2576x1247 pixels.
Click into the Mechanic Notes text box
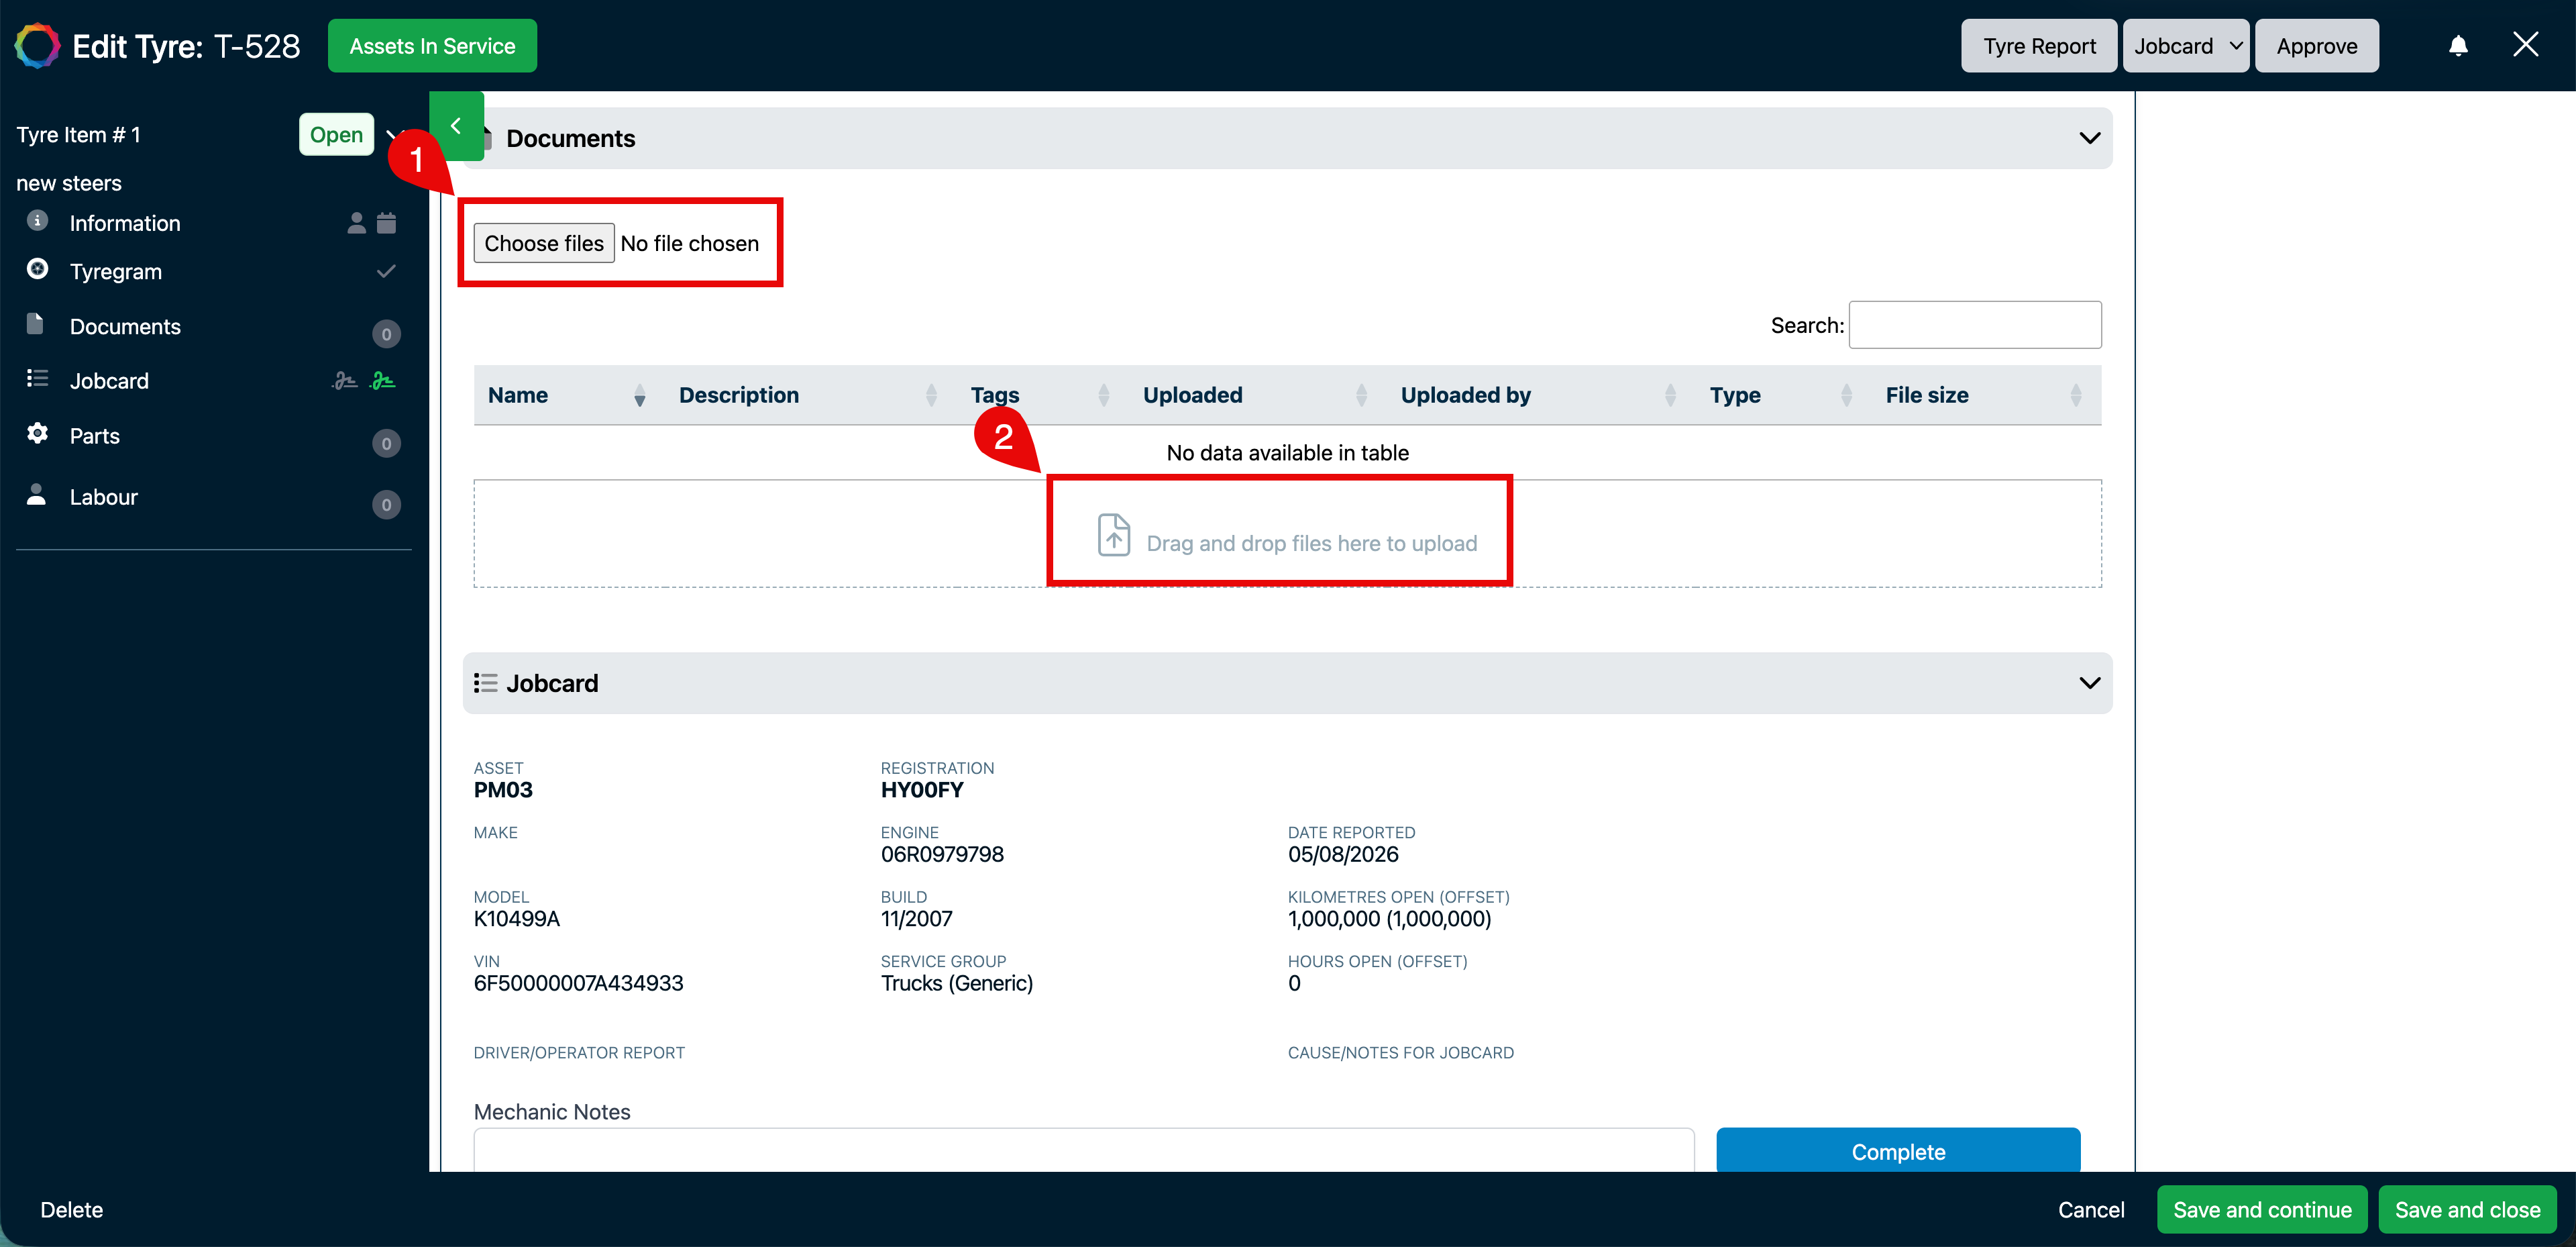pyautogui.click(x=1084, y=1150)
